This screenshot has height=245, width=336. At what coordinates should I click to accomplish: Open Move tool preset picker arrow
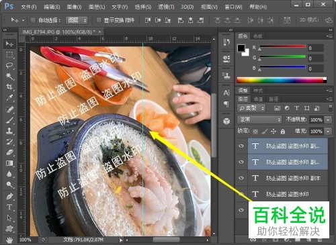[x=23, y=20]
